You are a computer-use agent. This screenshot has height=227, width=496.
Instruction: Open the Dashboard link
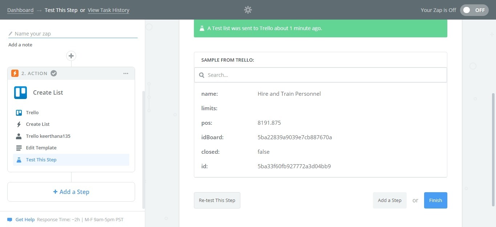click(x=20, y=10)
